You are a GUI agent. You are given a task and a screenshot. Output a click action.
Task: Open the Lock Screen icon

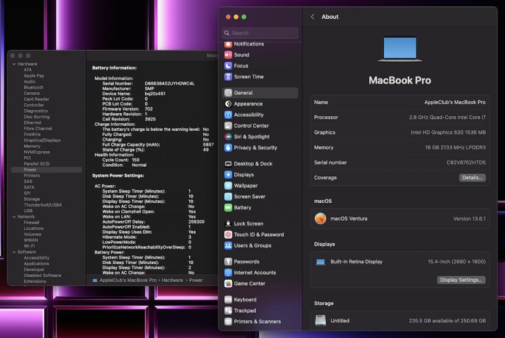coord(228,224)
